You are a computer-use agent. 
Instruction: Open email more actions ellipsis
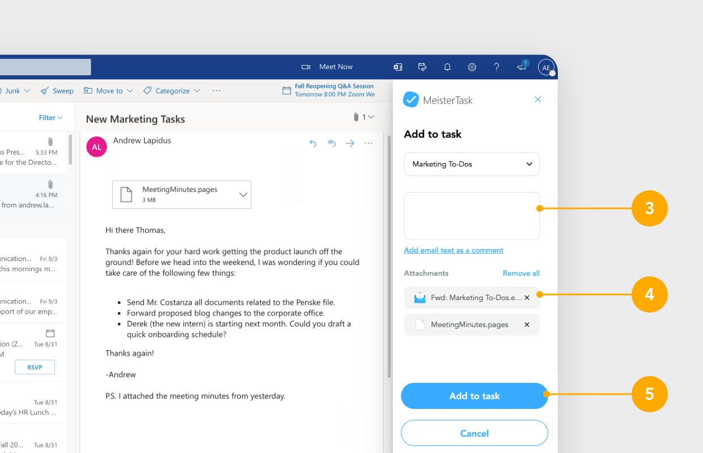click(x=369, y=143)
